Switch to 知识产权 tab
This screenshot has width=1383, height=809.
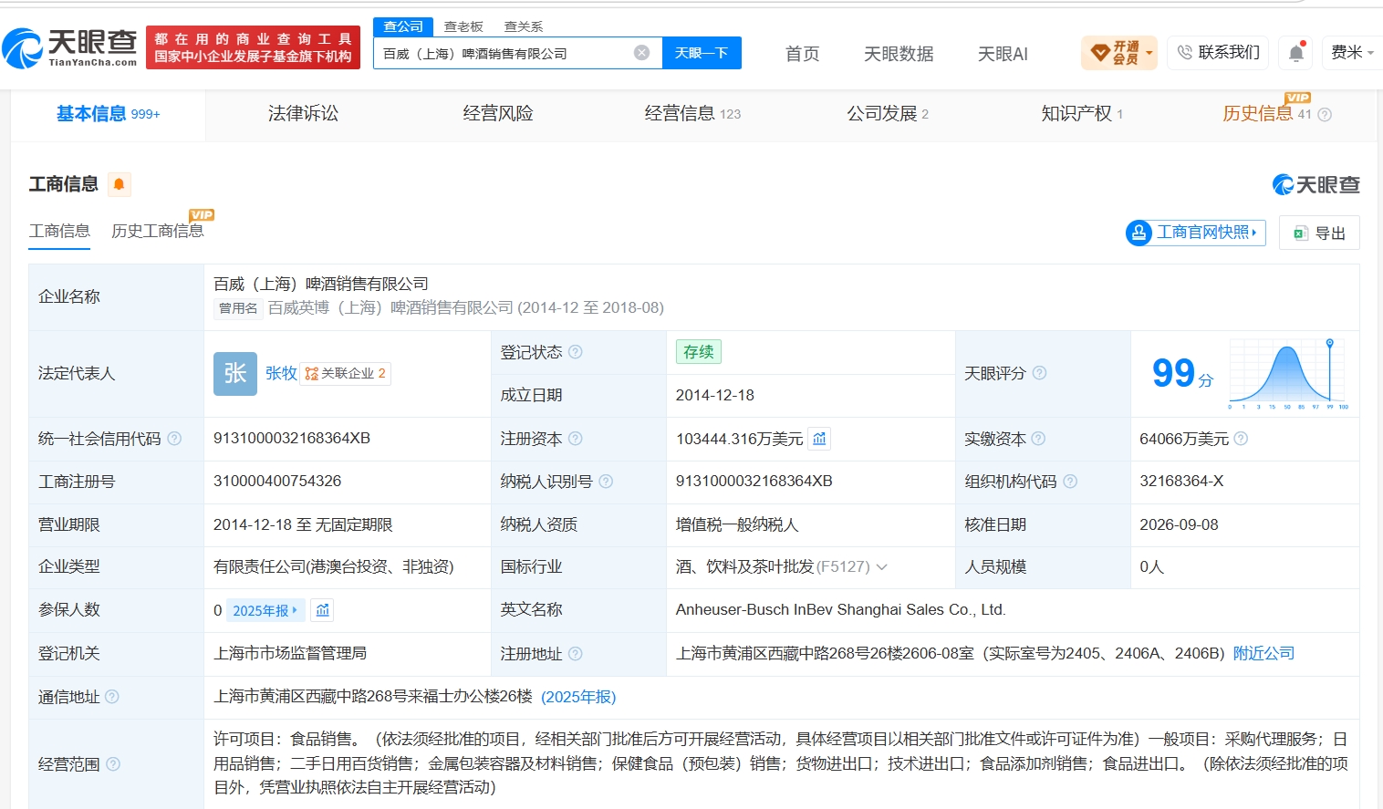point(1082,113)
